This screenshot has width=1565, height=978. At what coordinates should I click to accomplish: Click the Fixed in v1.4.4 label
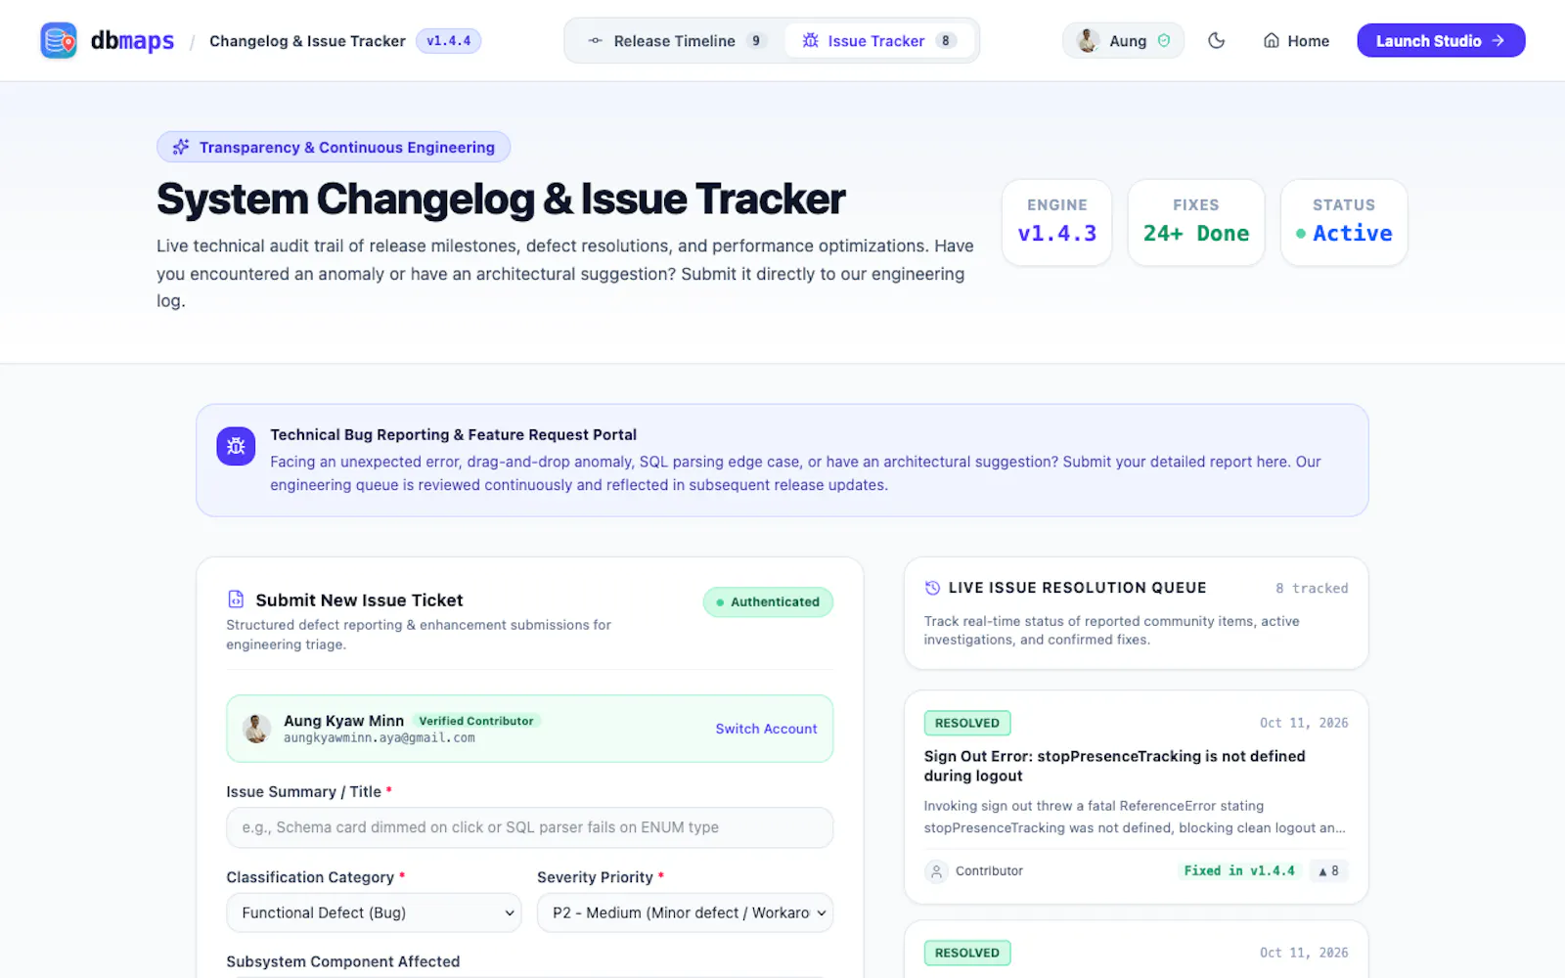click(x=1239, y=870)
